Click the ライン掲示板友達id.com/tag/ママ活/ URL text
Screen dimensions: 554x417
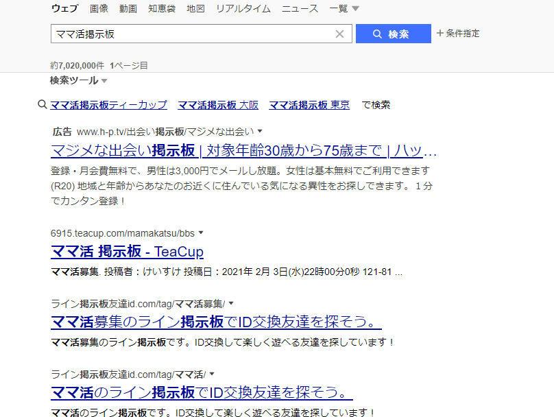[128, 374]
